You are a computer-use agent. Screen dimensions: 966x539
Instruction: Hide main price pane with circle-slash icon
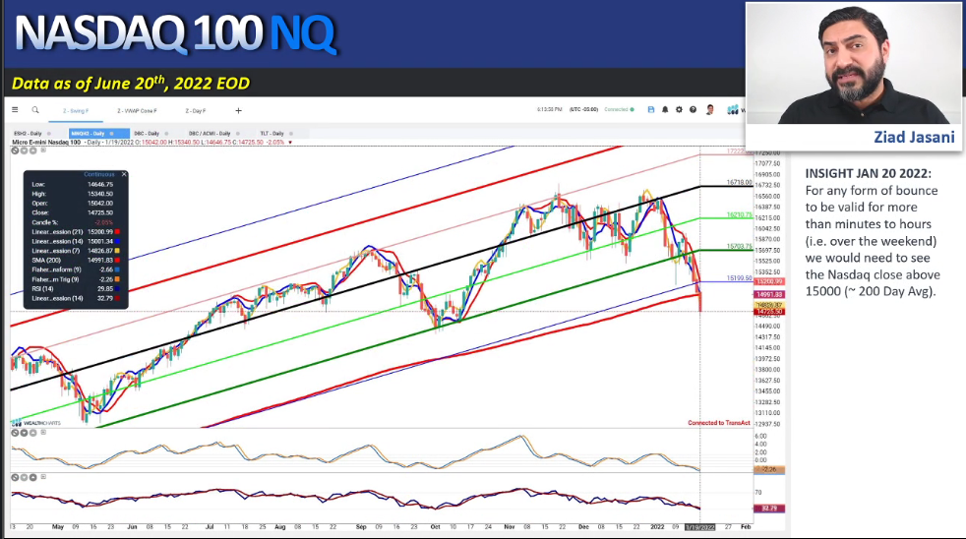(16, 150)
